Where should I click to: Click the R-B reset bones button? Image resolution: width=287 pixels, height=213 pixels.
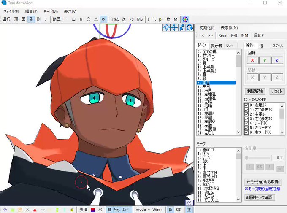tap(234, 35)
